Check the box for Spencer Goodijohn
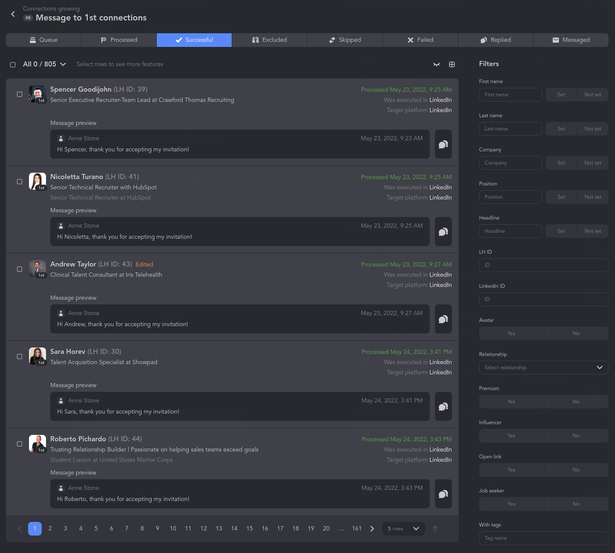Screen dimensions: 615x553 tap(20, 94)
